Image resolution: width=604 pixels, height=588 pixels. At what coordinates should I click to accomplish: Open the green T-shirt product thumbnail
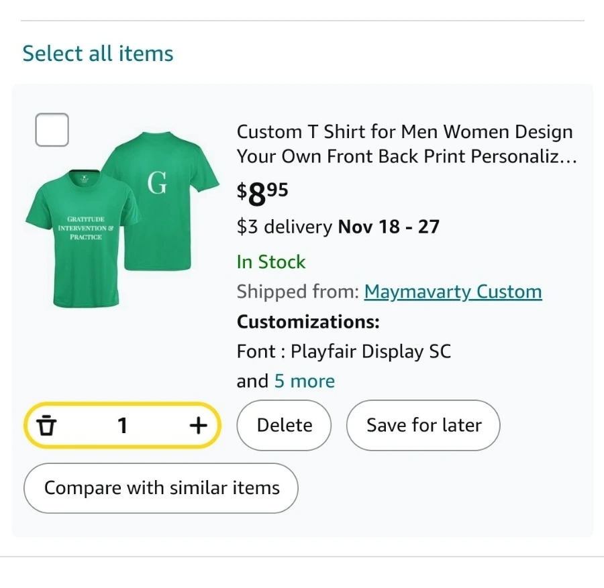pyautogui.click(x=123, y=221)
